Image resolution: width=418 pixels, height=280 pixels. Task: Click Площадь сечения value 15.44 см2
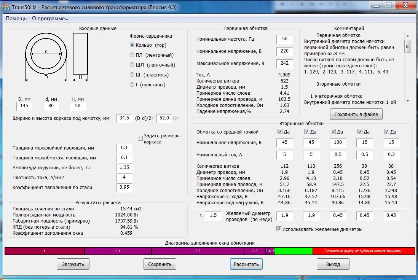(131, 209)
